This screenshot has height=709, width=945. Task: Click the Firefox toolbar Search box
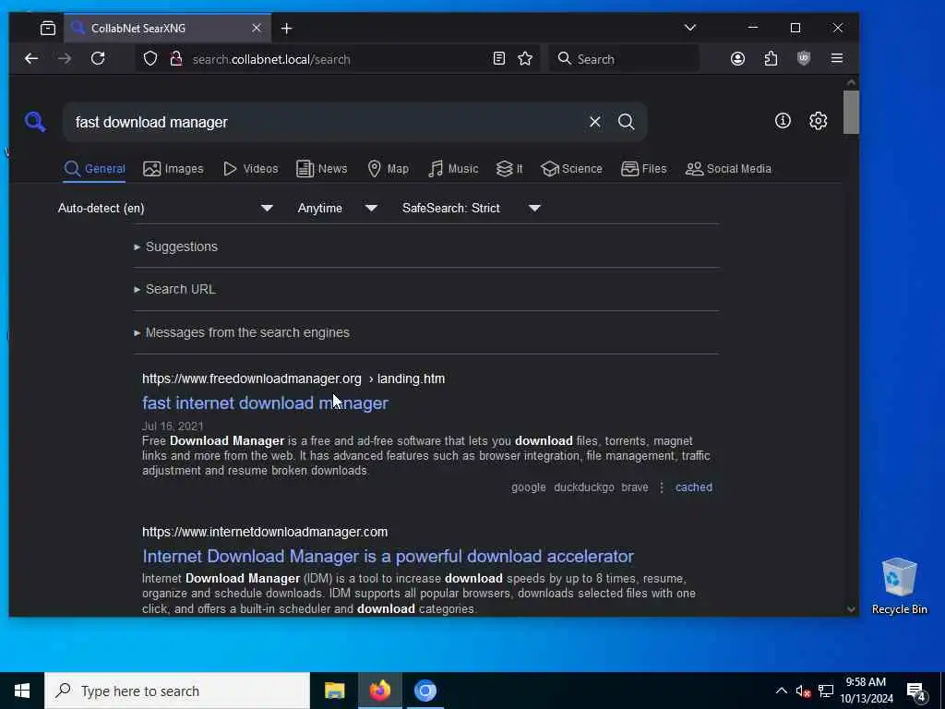tap(624, 58)
